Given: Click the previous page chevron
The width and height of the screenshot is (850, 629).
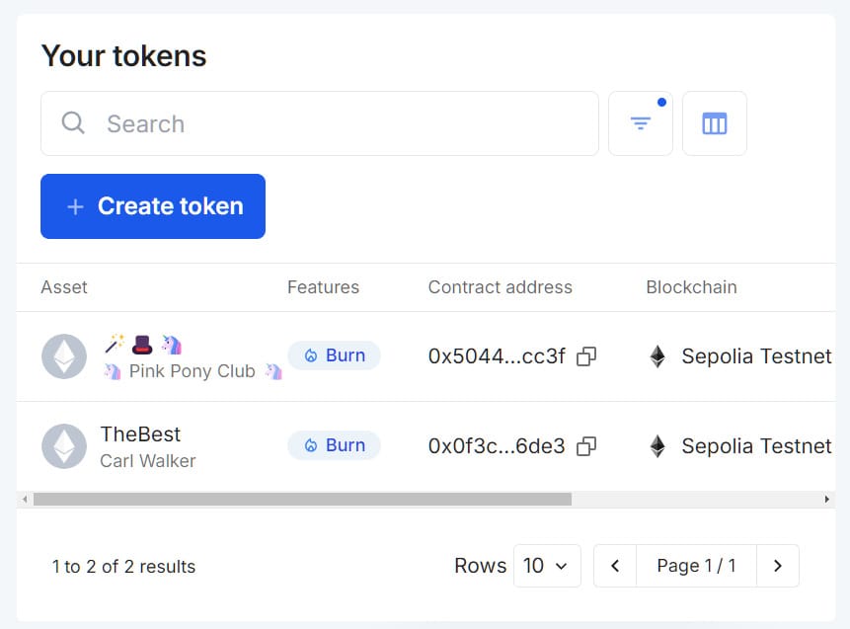Looking at the screenshot, I should (x=615, y=566).
